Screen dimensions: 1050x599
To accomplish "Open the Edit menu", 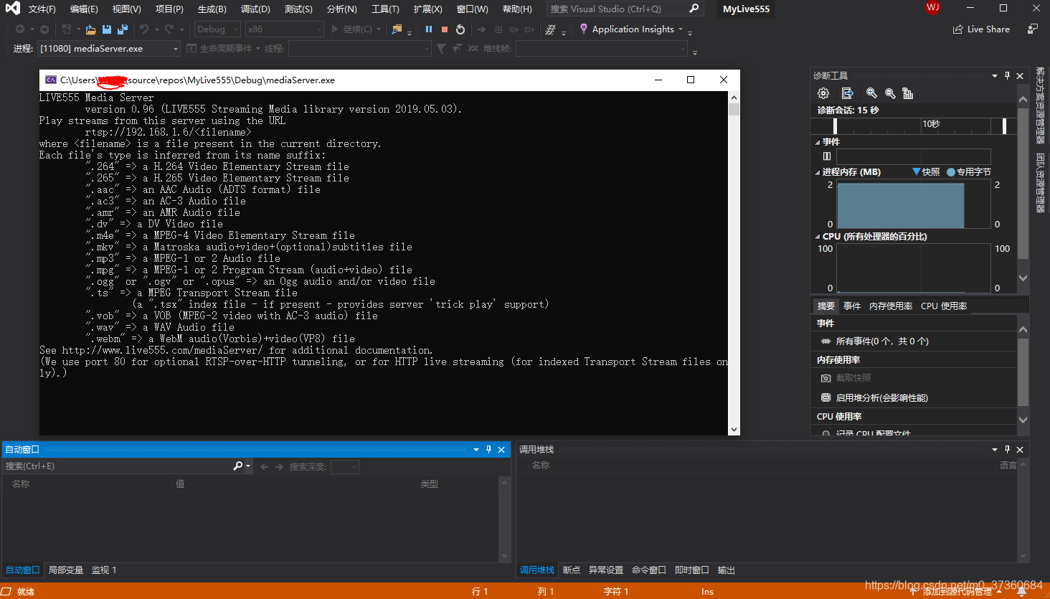I will 84,9.
